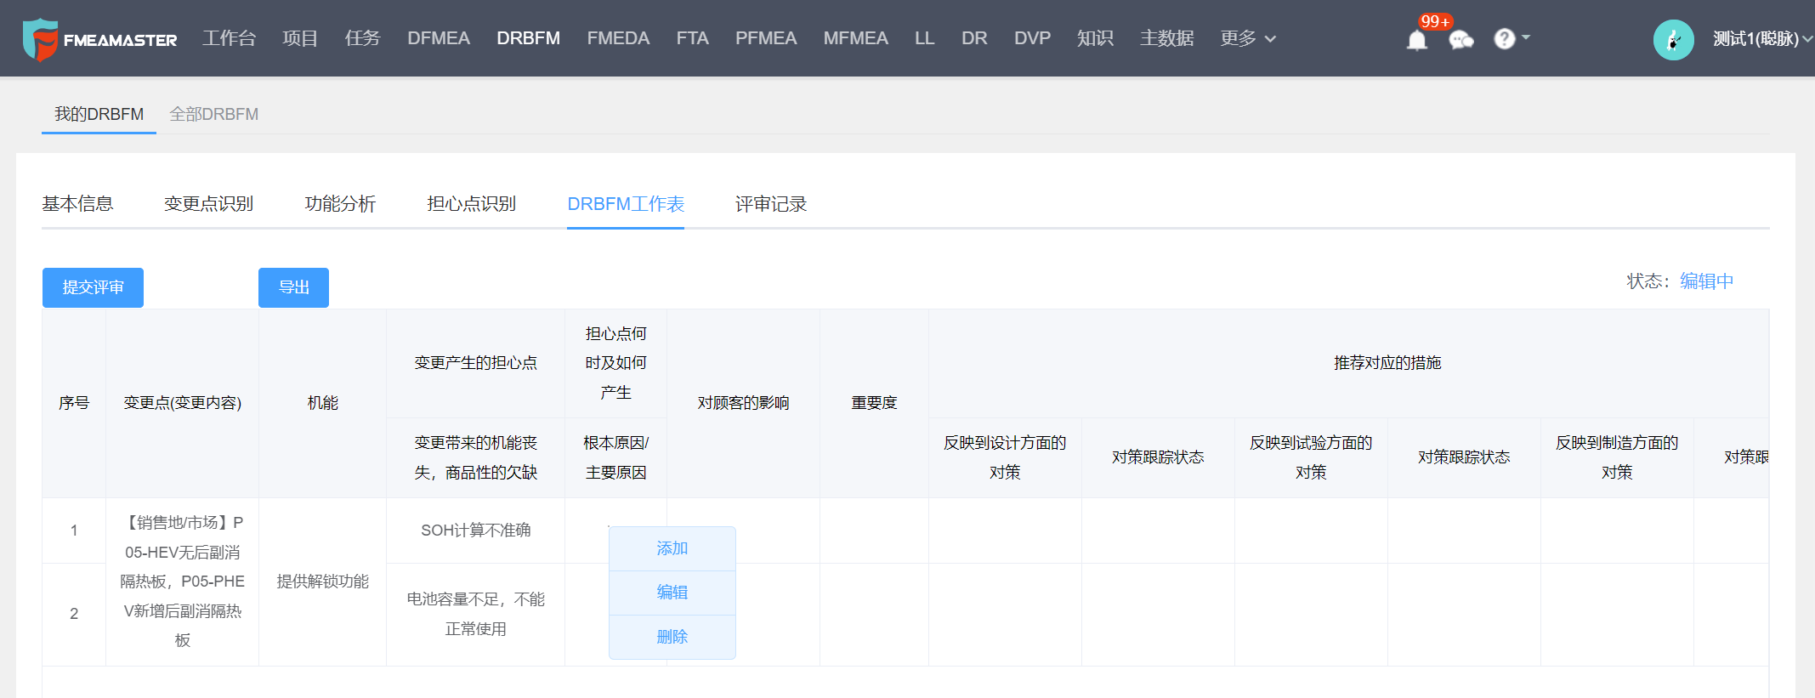Click the 机能 column header
The width and height of the screenshot is (1815, 698).
[322, 403]
